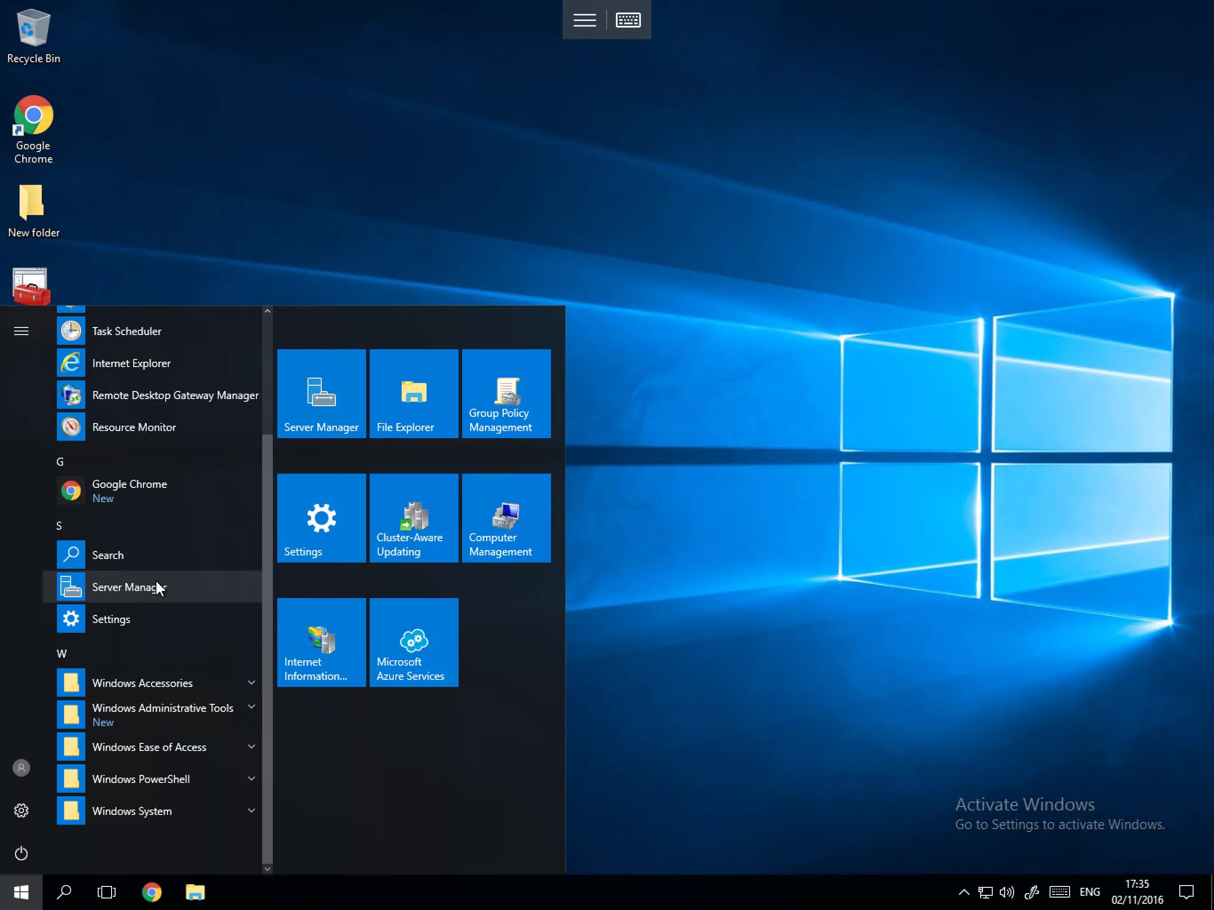1214x910 pixels.
Task: Open Computer Management tile
Action: tap(506, 518)
